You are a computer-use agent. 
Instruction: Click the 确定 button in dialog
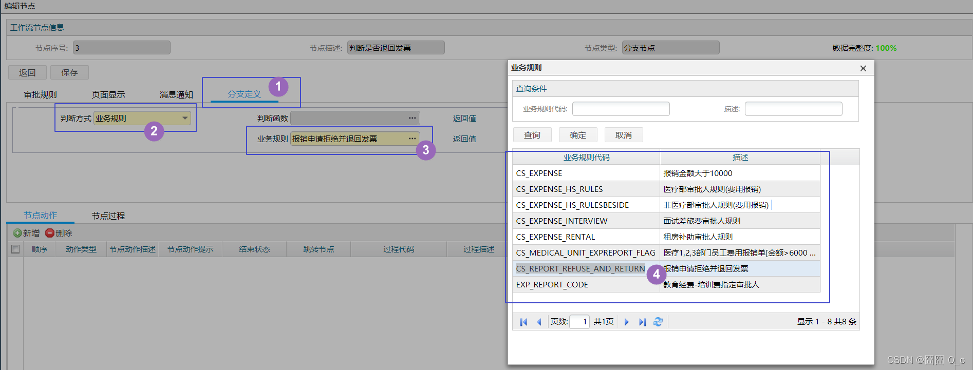coord(578,135)
